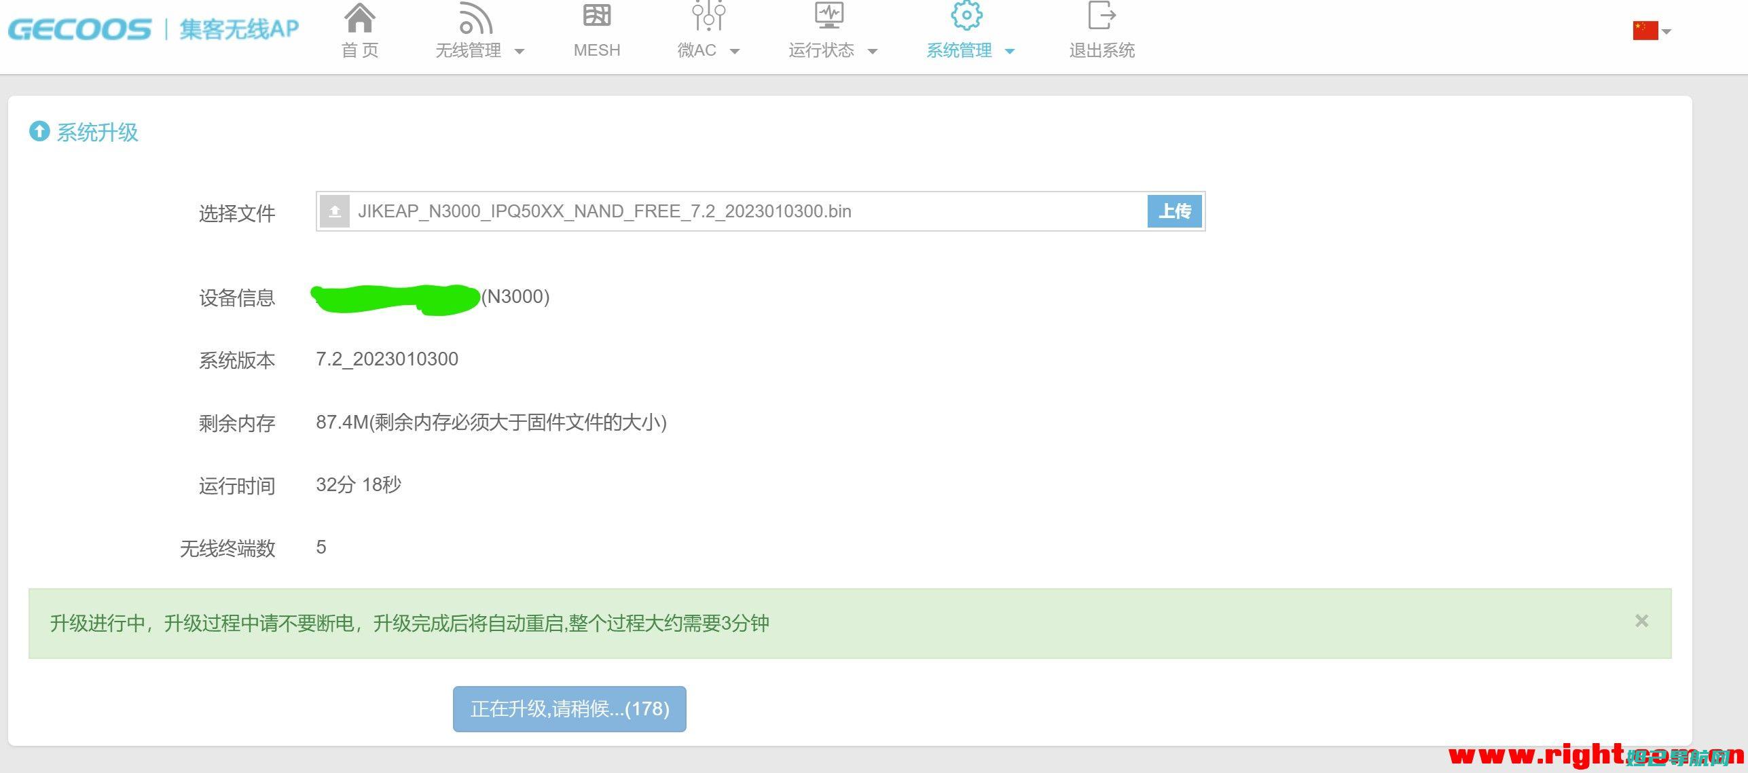The image size is (1748, 773).
Task: Click the system upgrade arrow icon
Action: tap(39, 131)
